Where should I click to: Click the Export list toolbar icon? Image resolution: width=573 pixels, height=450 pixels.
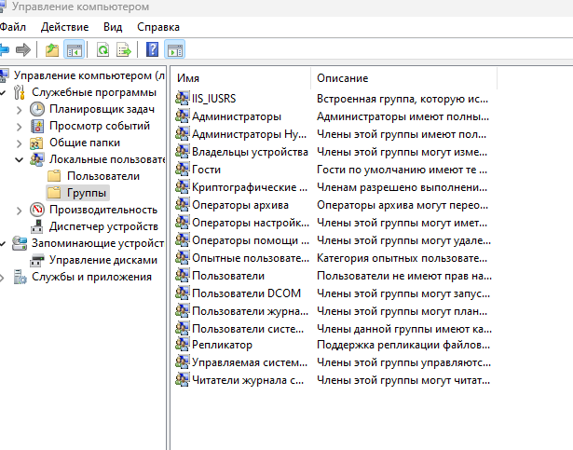(x=124, y=49)
